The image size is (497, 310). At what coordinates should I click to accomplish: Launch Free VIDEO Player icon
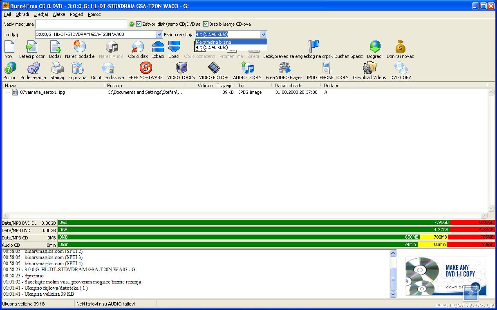click(x=284, y=68)
